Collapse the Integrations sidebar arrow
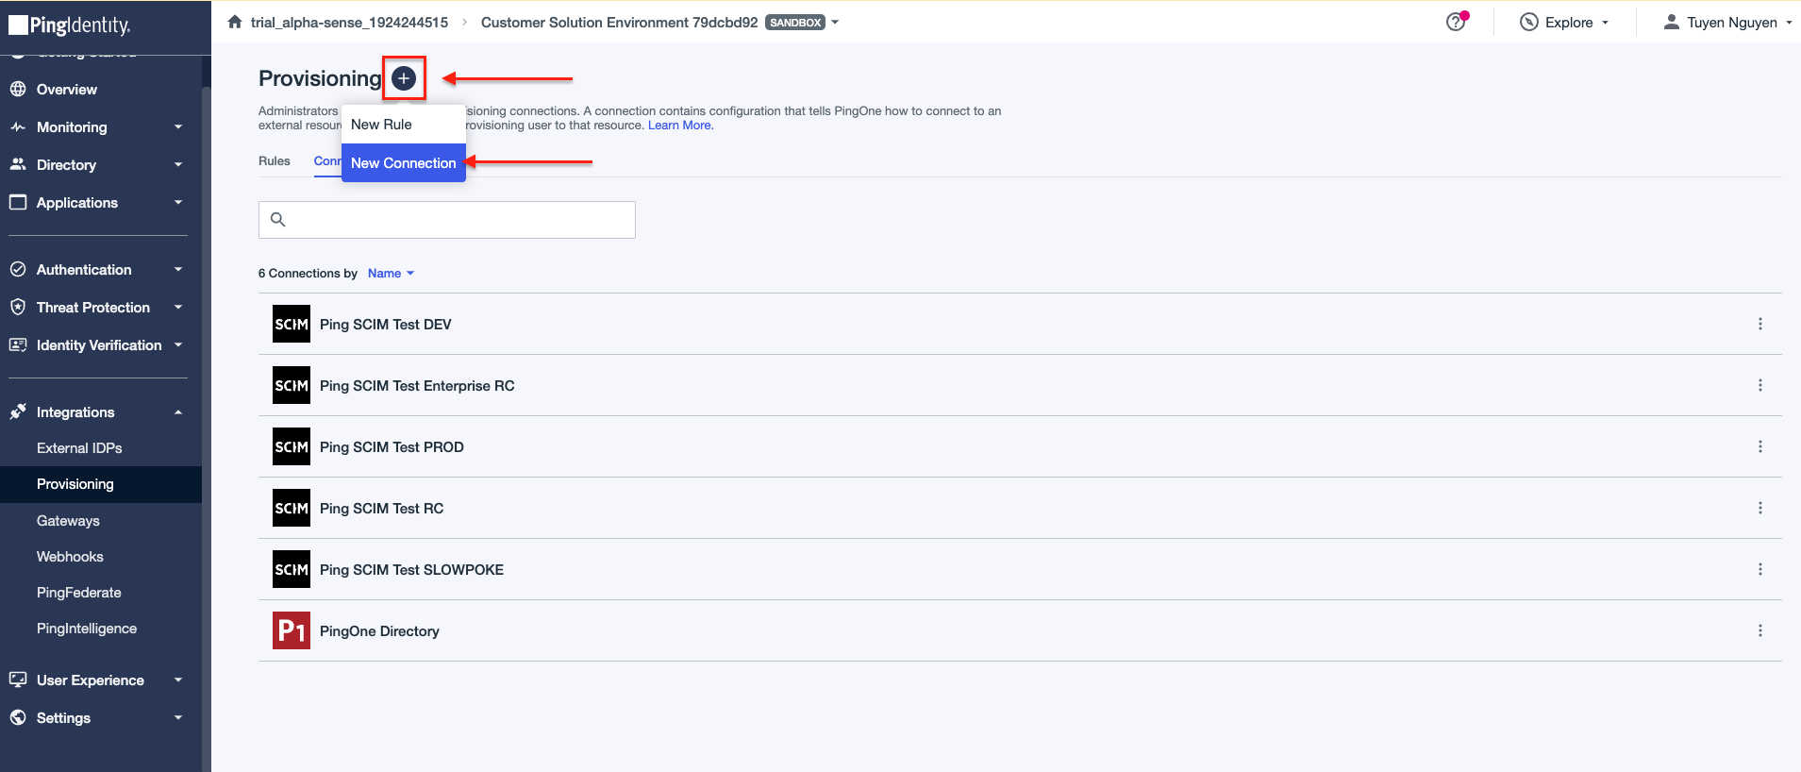1801x772 pixels. [178, 412]
